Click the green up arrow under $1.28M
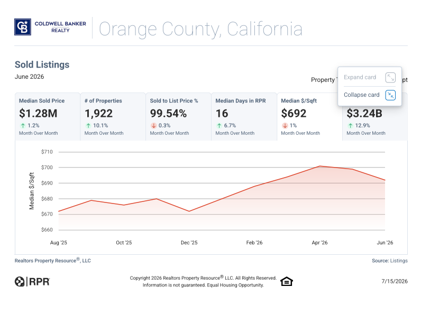This screenshot has width=421, height=324. coord(23,125)
